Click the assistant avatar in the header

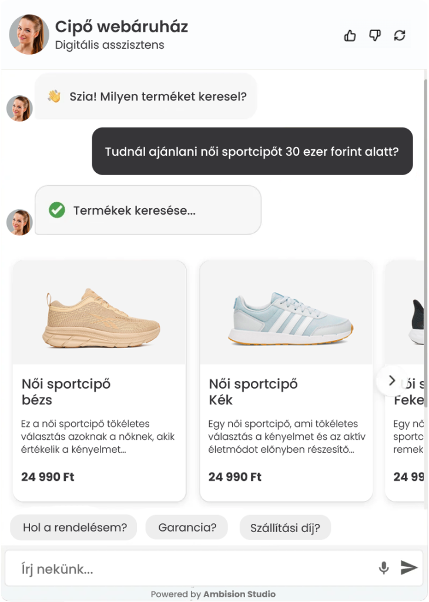coord(29,35)
